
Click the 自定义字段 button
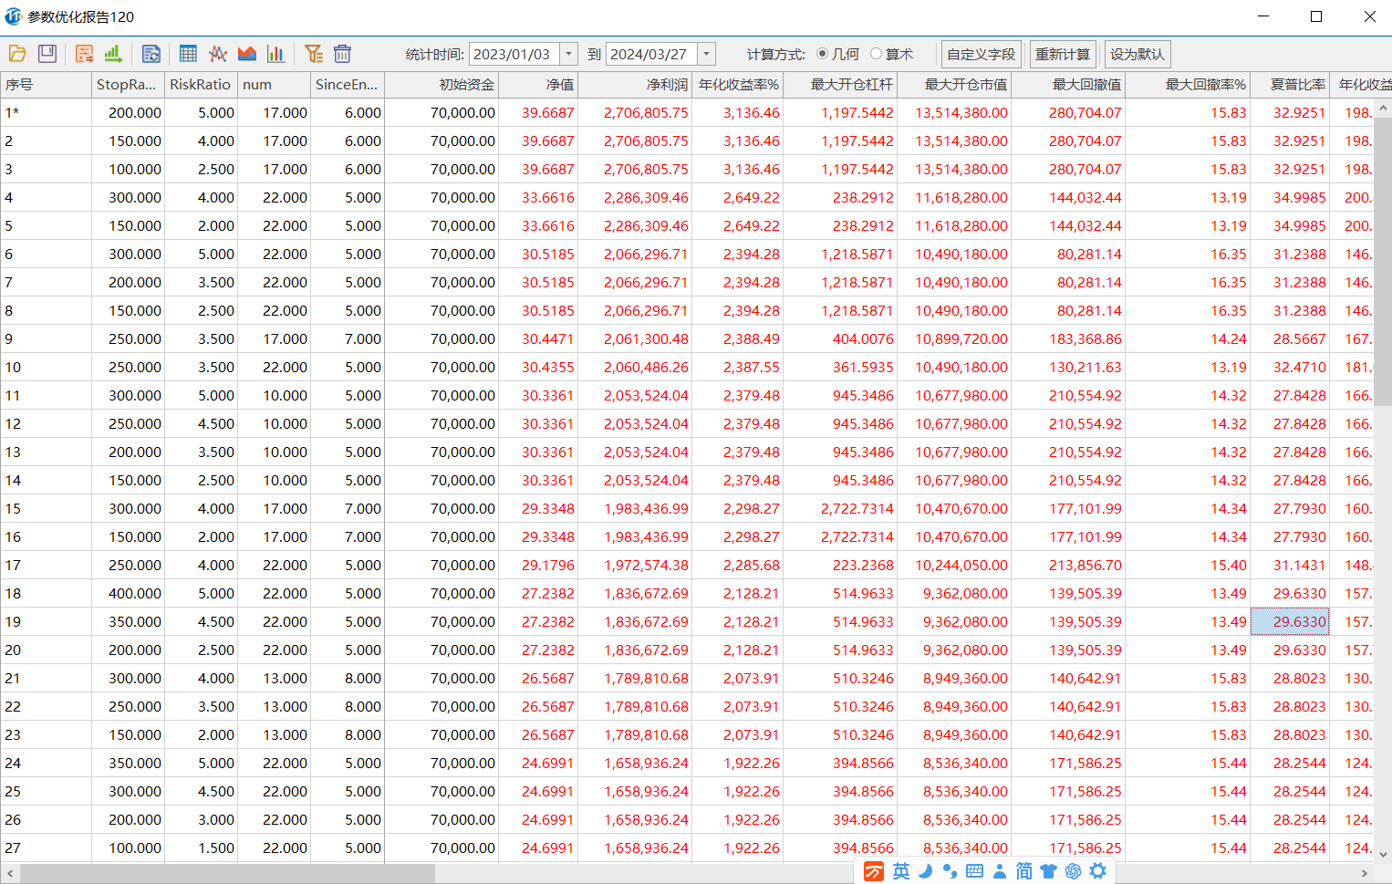pyautogui.click(x=981, y=55)
